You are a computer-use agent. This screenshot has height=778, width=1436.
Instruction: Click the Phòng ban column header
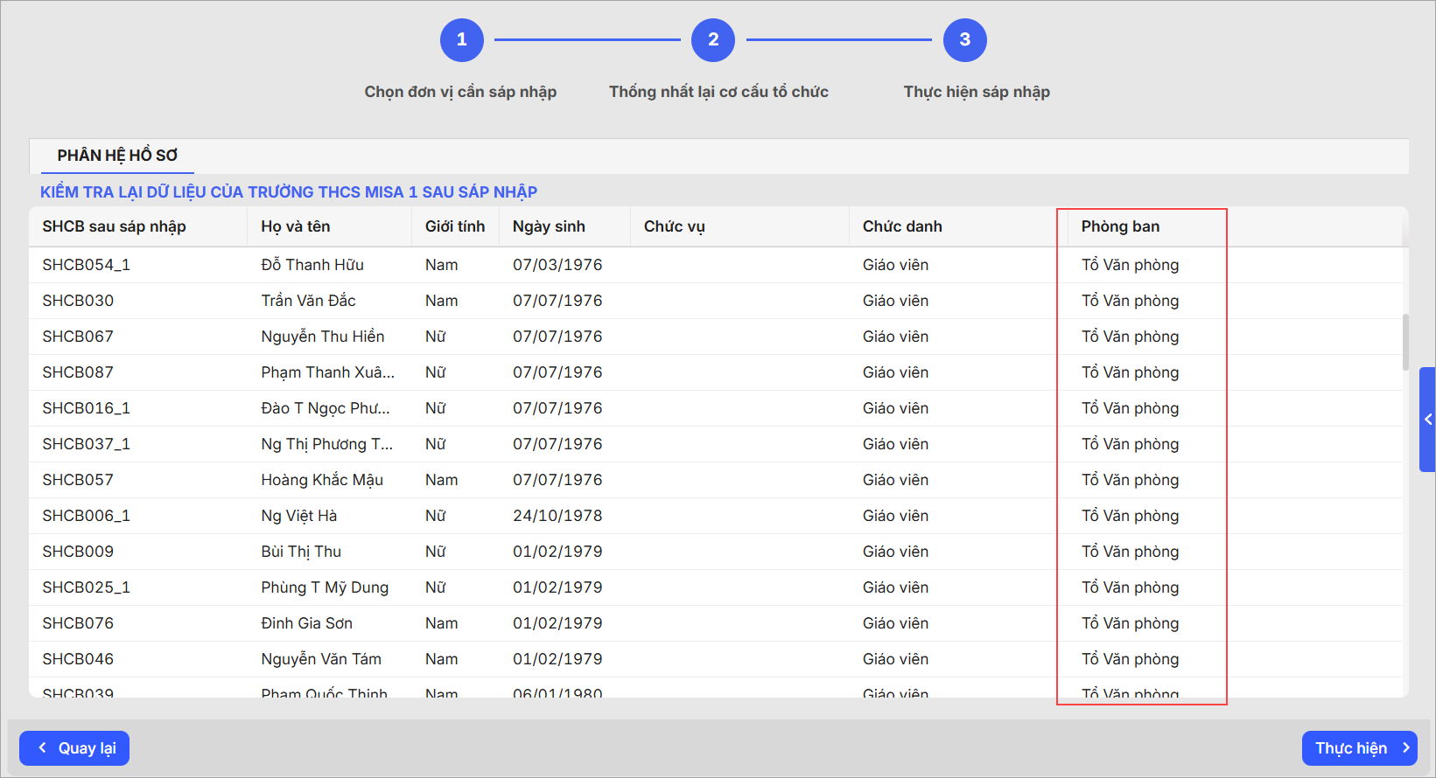point(1120,226)
